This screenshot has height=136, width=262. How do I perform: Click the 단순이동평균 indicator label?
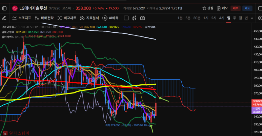pyautogui.click(x=9, y=27)
